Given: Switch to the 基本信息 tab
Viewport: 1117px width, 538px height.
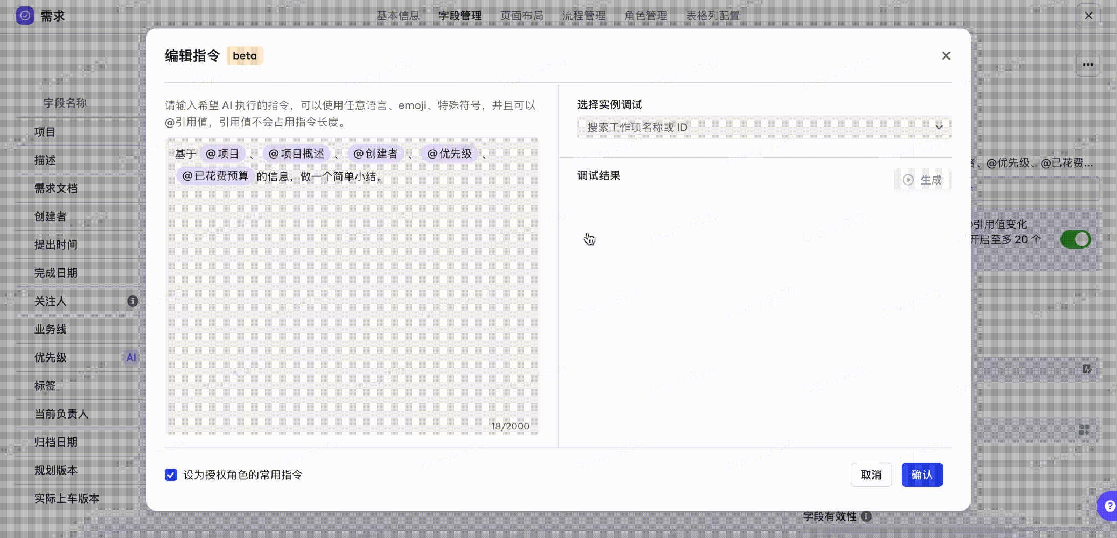Looking at the screenshot, I should [398, 16].
